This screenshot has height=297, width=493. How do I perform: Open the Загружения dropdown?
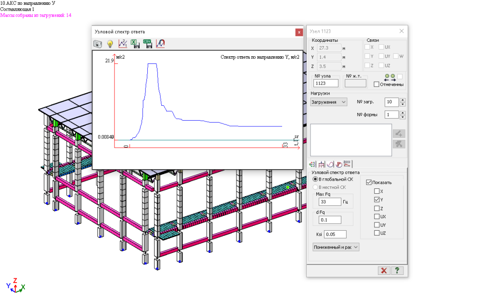[329, 102]
